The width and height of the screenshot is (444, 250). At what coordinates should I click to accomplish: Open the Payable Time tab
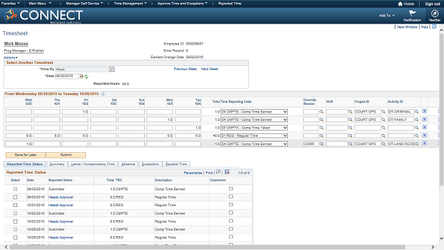[x=176, y=165]
